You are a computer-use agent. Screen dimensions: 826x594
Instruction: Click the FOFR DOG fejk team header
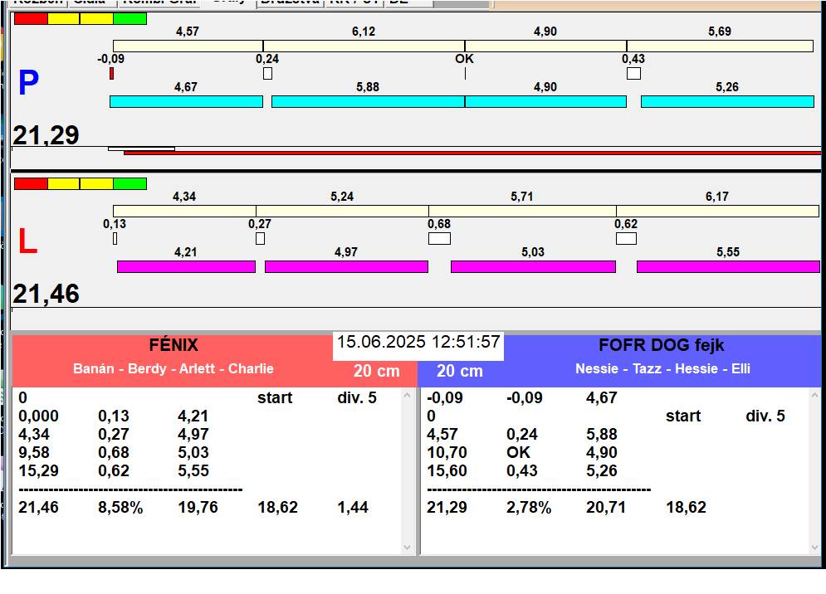point(661,346)
